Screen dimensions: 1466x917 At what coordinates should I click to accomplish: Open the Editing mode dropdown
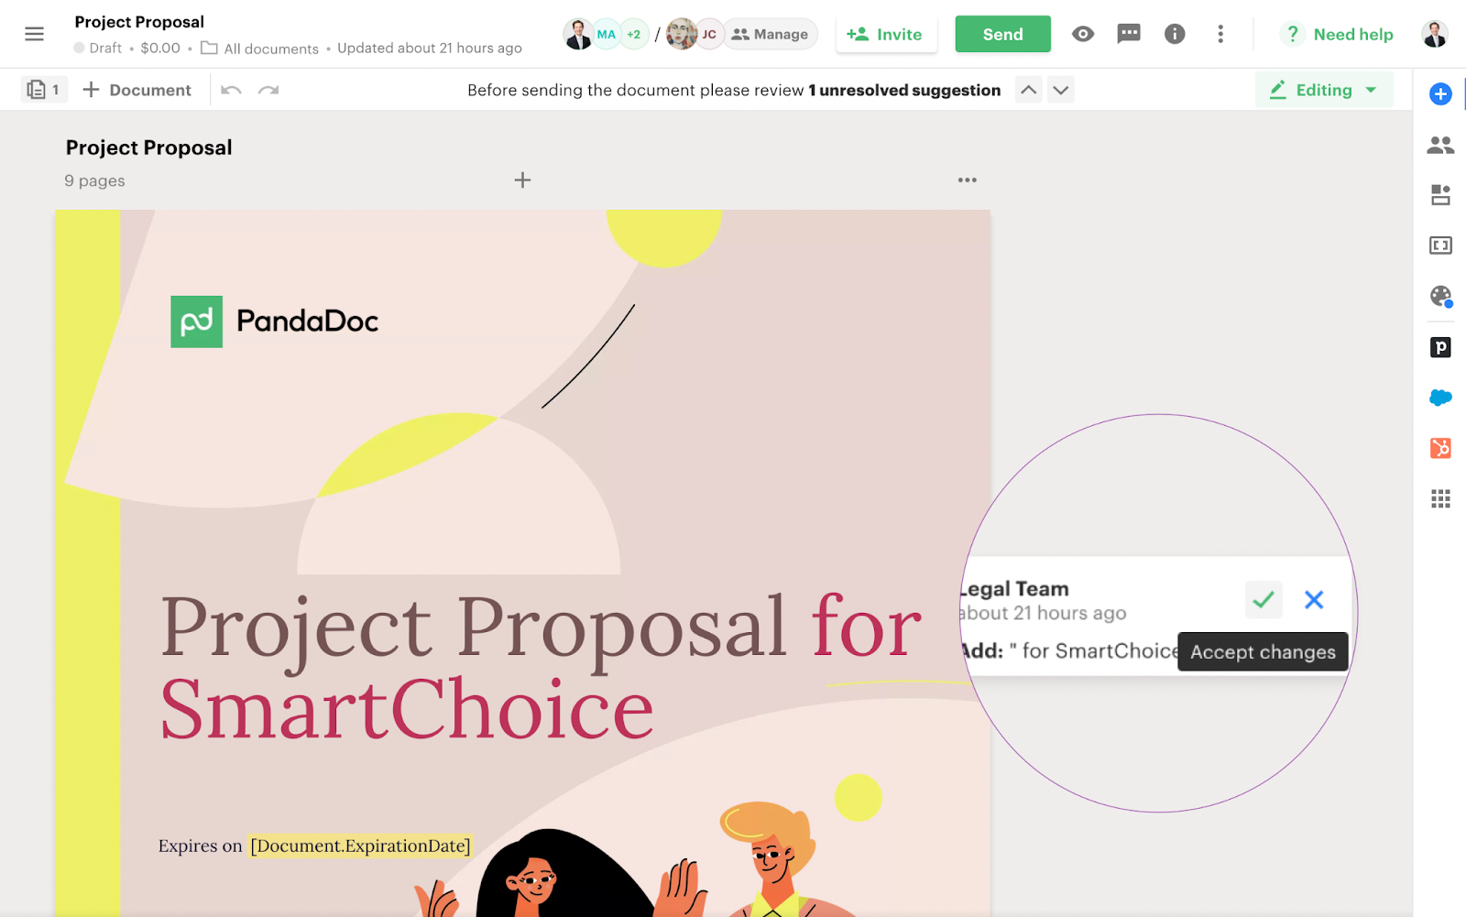1324,90
